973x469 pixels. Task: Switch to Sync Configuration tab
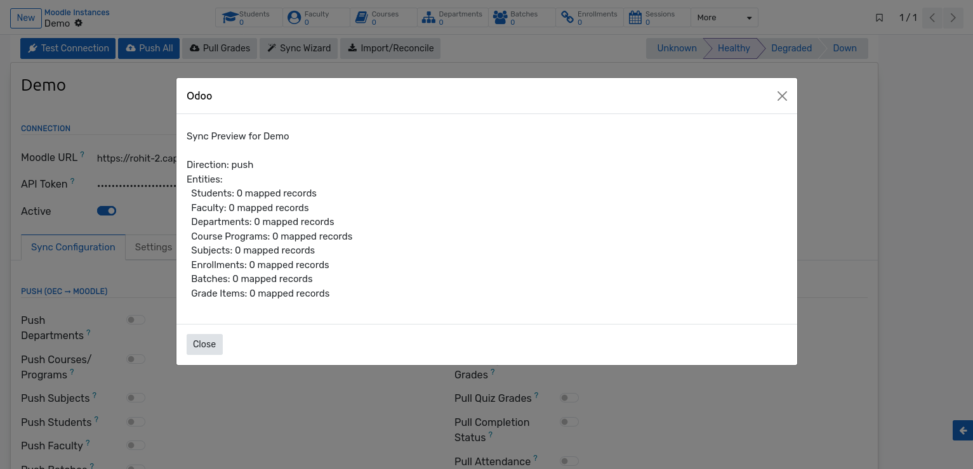pos(73,247)
